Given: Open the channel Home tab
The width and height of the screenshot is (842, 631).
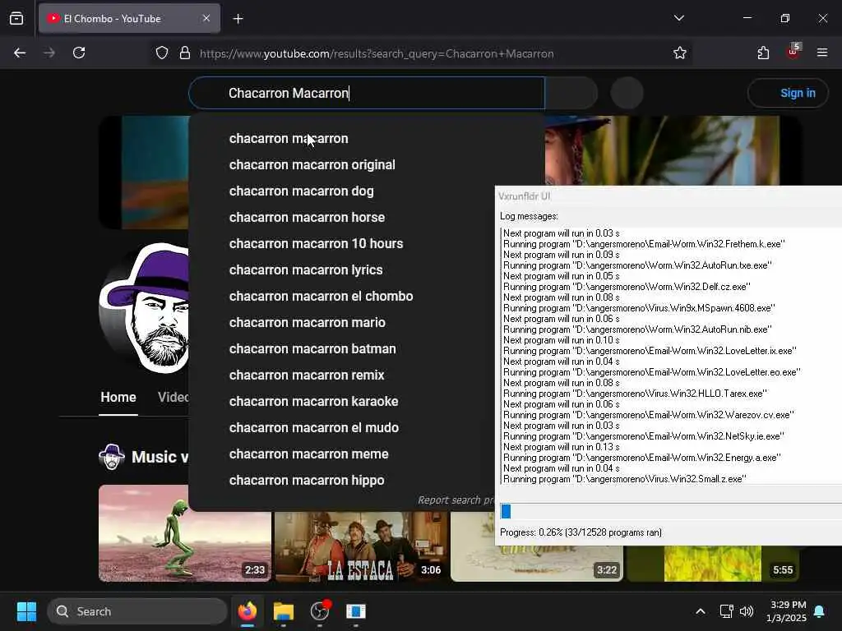Looking at the screenshot, I should (x=118, y=397).
